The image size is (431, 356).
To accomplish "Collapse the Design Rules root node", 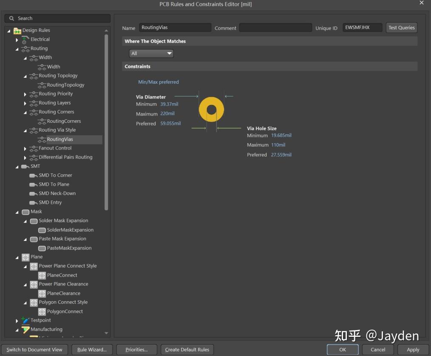I will click(x=8, y=31).
